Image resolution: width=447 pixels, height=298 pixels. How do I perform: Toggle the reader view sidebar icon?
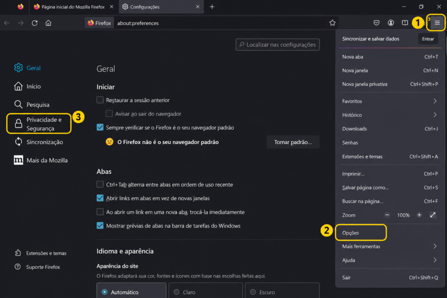[405, 23]
